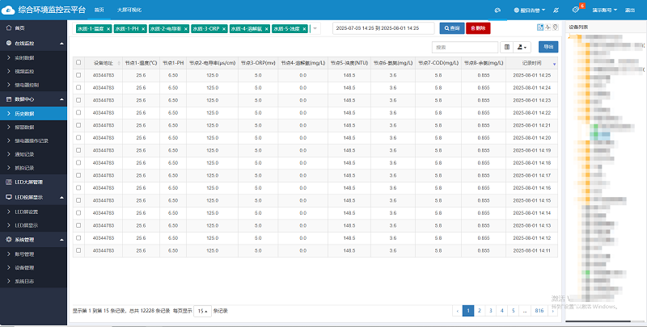
Task: Open the rows-per-page 15 dropdown
Action: pos(202,310)
